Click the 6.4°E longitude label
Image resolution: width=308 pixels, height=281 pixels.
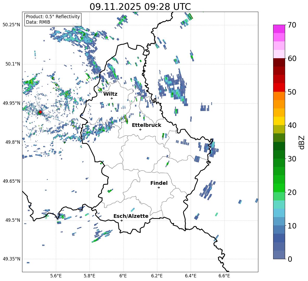point(190,276)
